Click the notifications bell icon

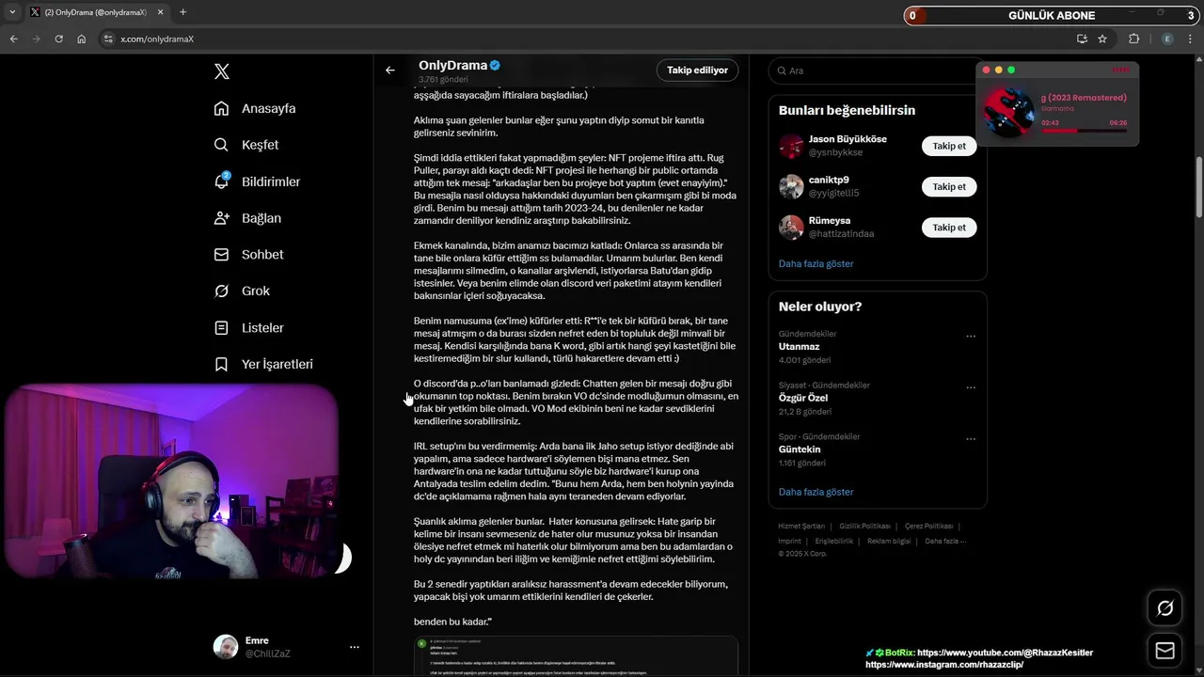tap(221, 181)
